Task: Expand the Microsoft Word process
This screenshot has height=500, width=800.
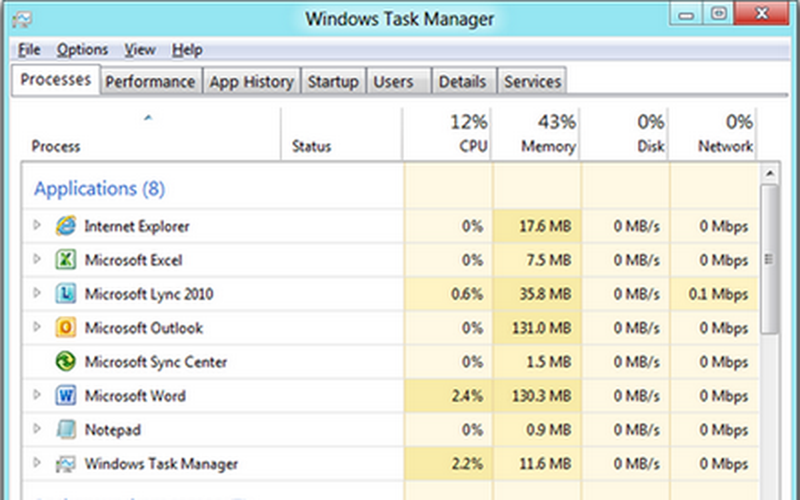Action: (x=37, y=395)
